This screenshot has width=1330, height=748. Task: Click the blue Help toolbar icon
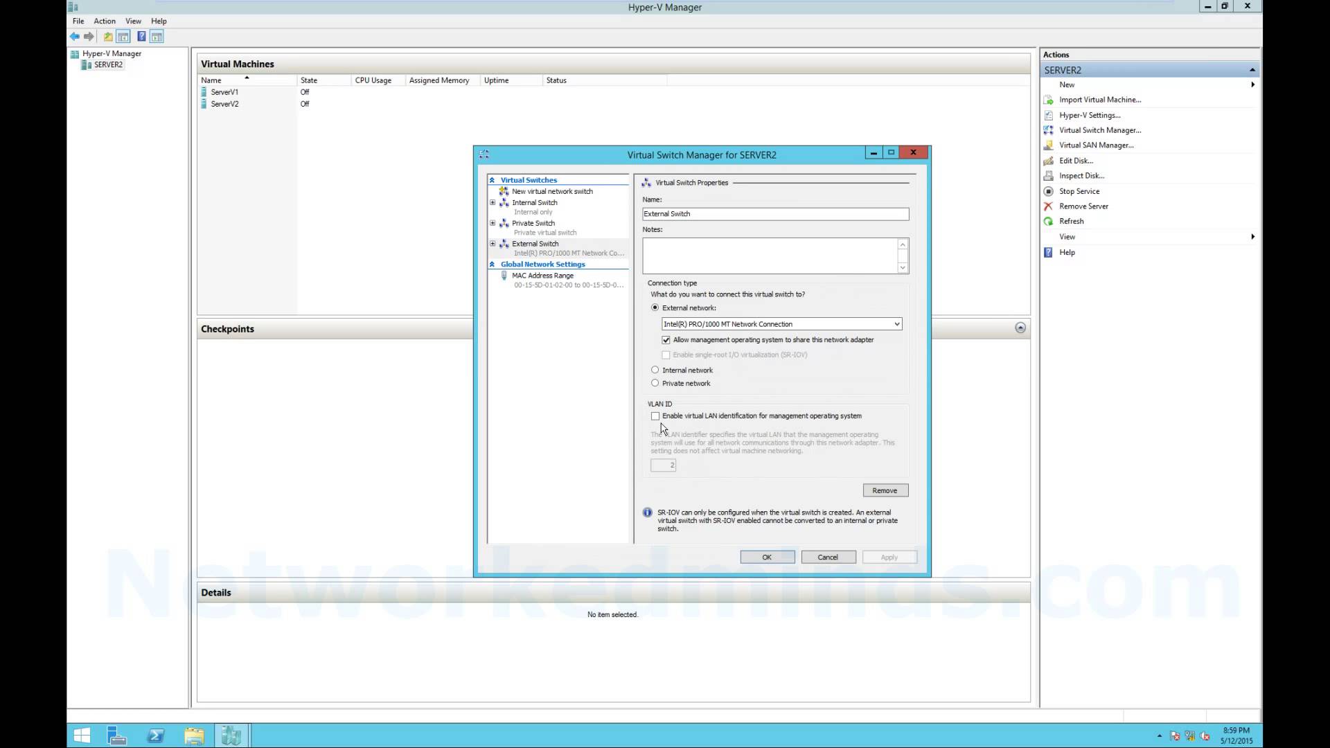coord(141,37)
